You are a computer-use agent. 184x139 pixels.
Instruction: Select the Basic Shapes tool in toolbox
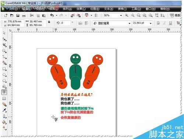(4, 87)
